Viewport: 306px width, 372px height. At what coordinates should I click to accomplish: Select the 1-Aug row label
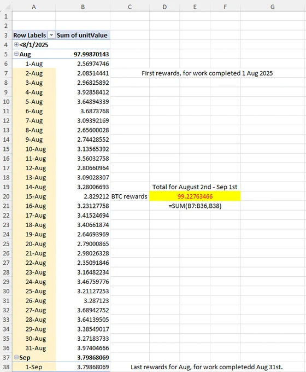(34, 64)
